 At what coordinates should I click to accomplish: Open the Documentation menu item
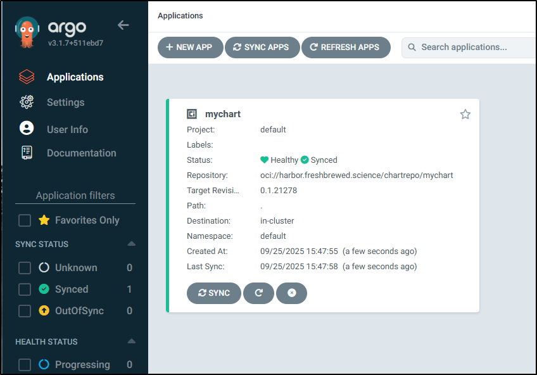(81, 153)
